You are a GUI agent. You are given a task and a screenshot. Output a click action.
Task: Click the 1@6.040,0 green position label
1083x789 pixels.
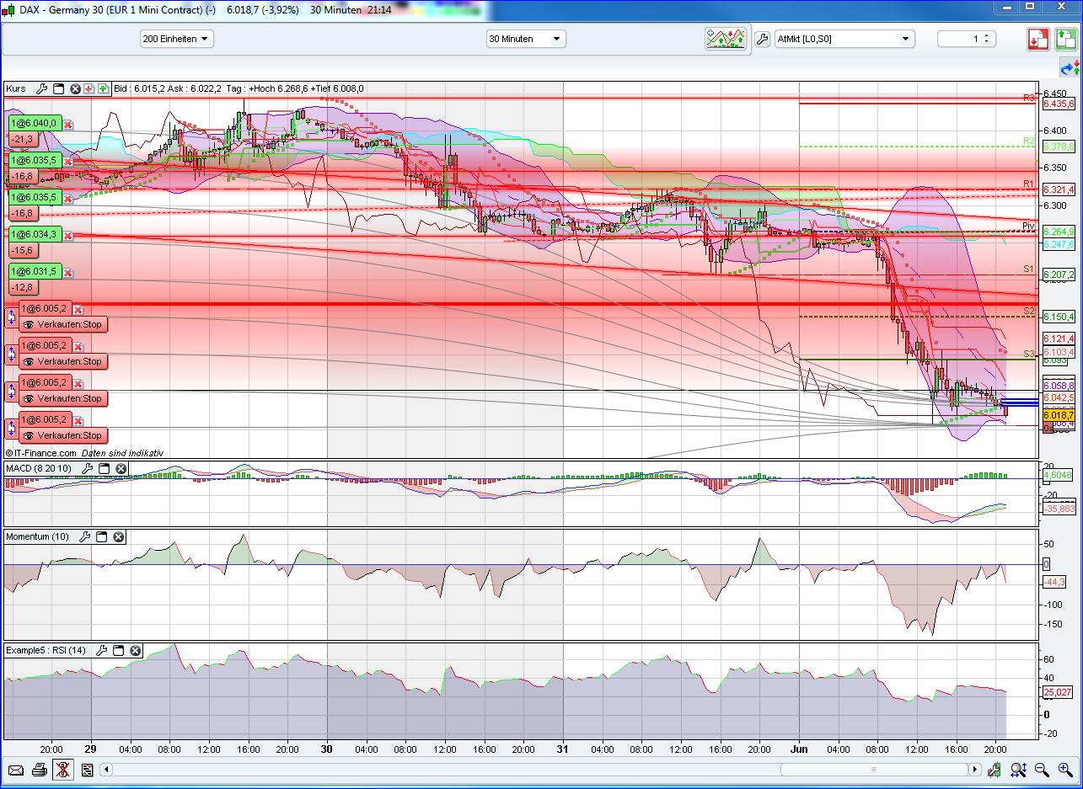coord(35,123)
